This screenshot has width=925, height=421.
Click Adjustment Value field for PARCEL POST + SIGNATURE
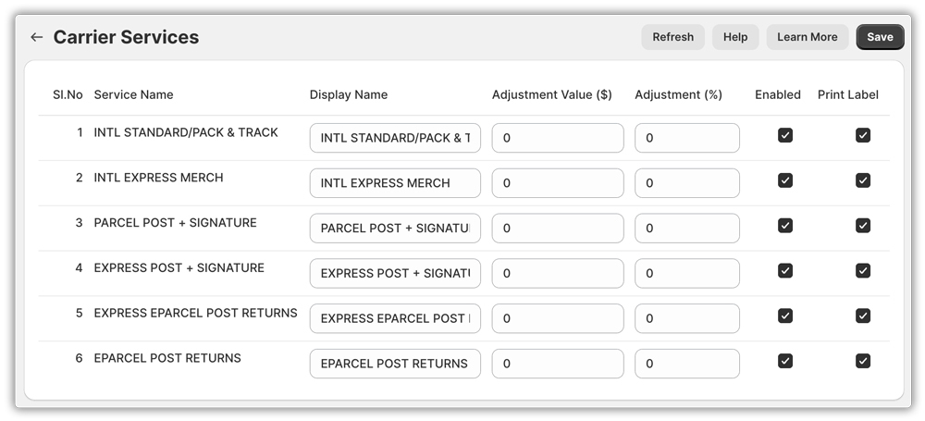pos(558,229)
